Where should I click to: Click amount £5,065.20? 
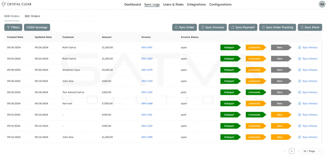(107, 70)
